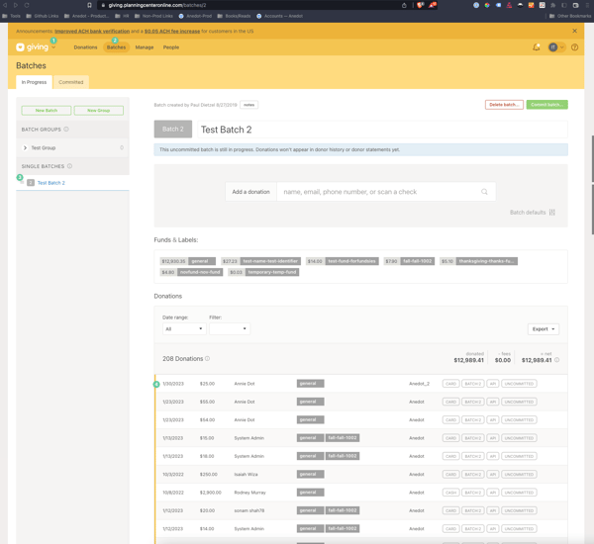Click the New Group button
This screenshot has height=544, width=594.
[98, 110]
